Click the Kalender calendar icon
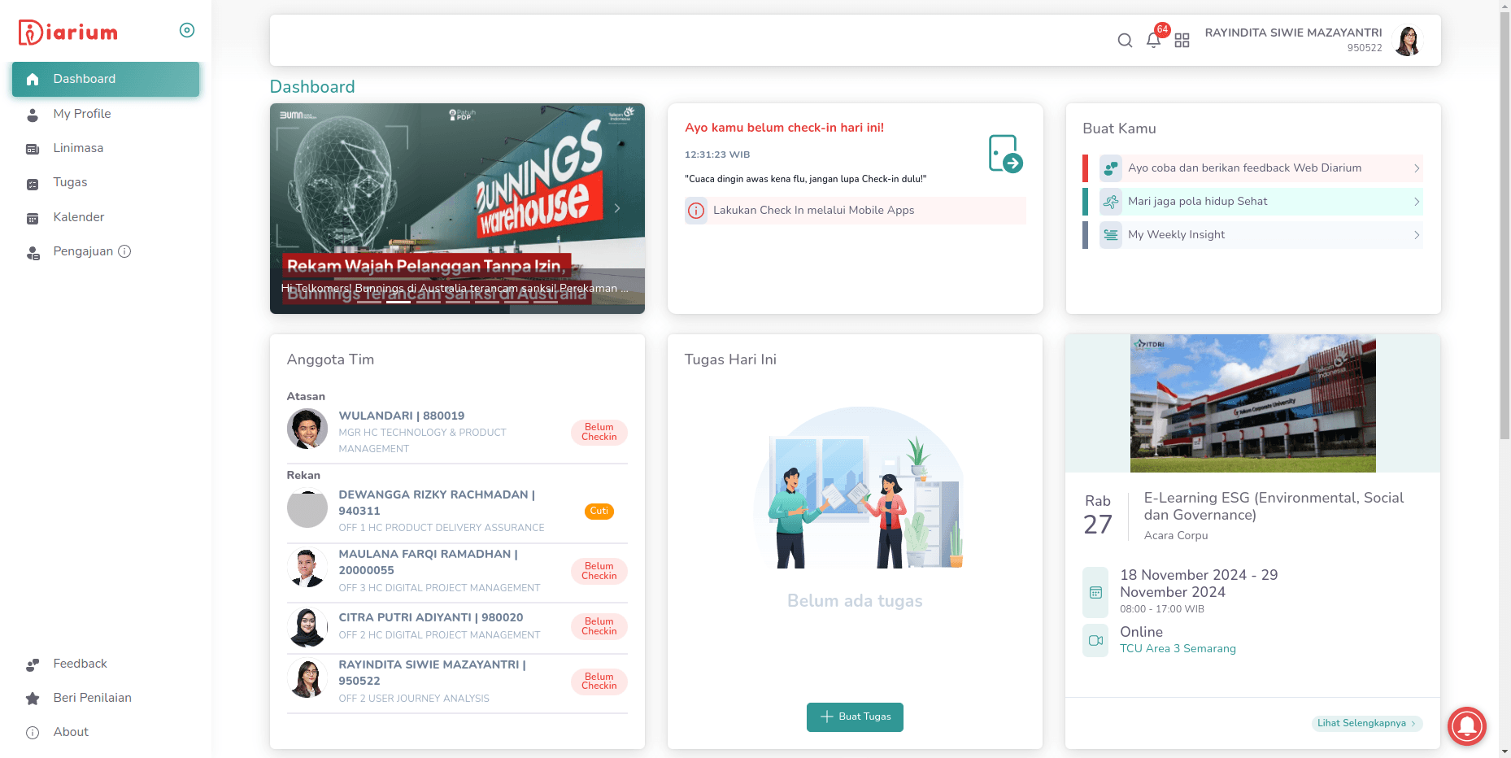The image size is (1511, 758). [33, 218]
